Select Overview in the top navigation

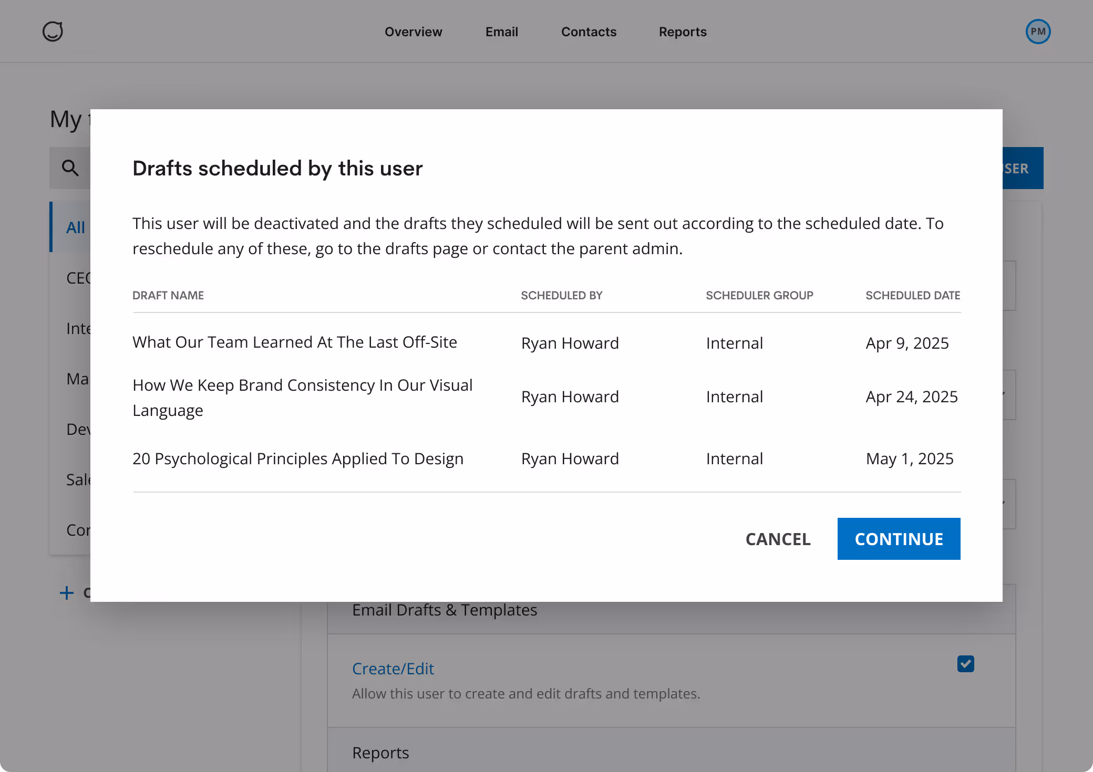point(414,32)
